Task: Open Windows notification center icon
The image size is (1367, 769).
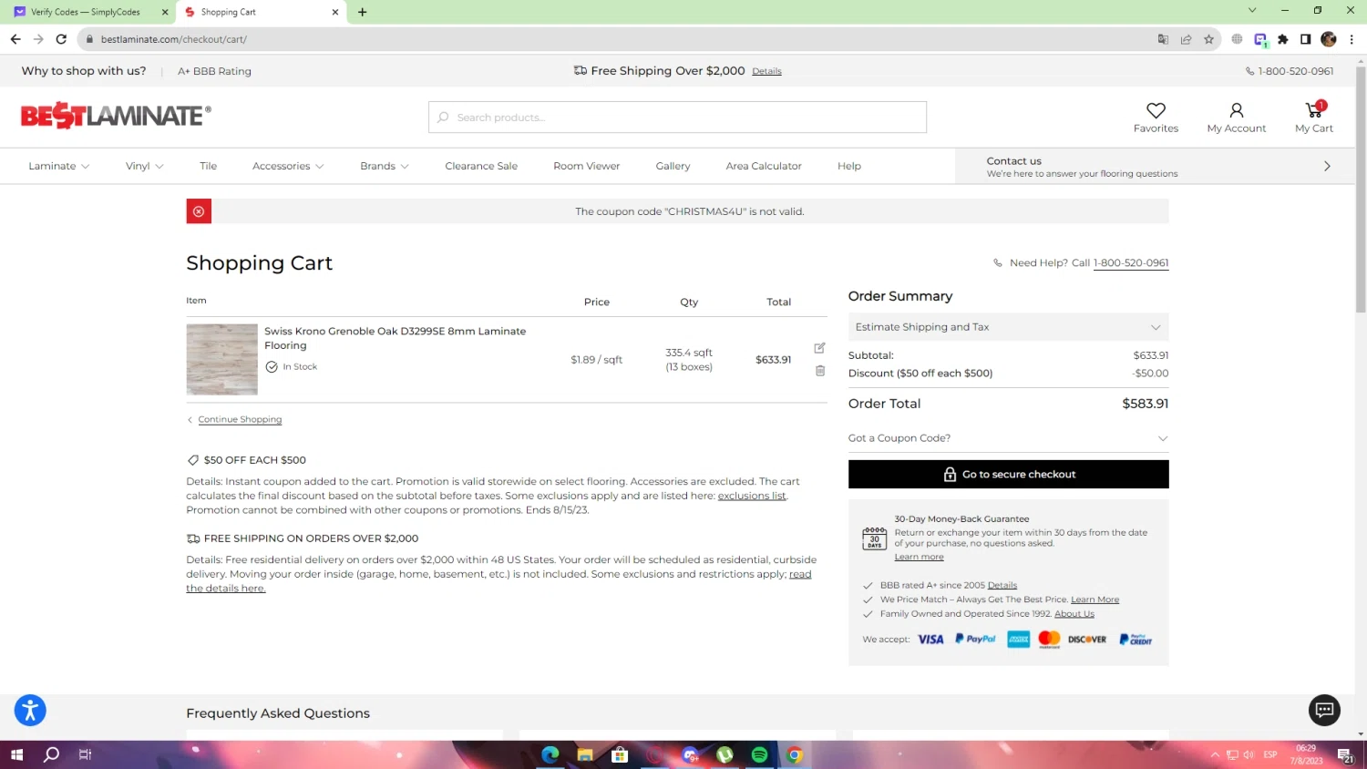Action: pyautogui.click(x=1345, y=754)
